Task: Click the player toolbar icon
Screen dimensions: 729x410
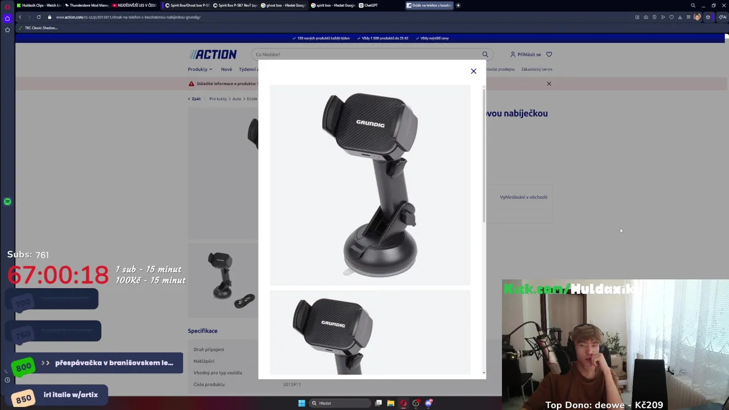Action: coord(654,17)
